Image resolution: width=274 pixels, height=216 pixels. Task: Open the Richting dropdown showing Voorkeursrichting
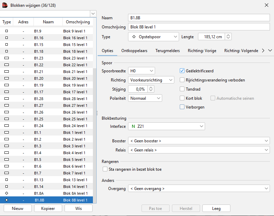pyautogui.click(x=151, y=80)
